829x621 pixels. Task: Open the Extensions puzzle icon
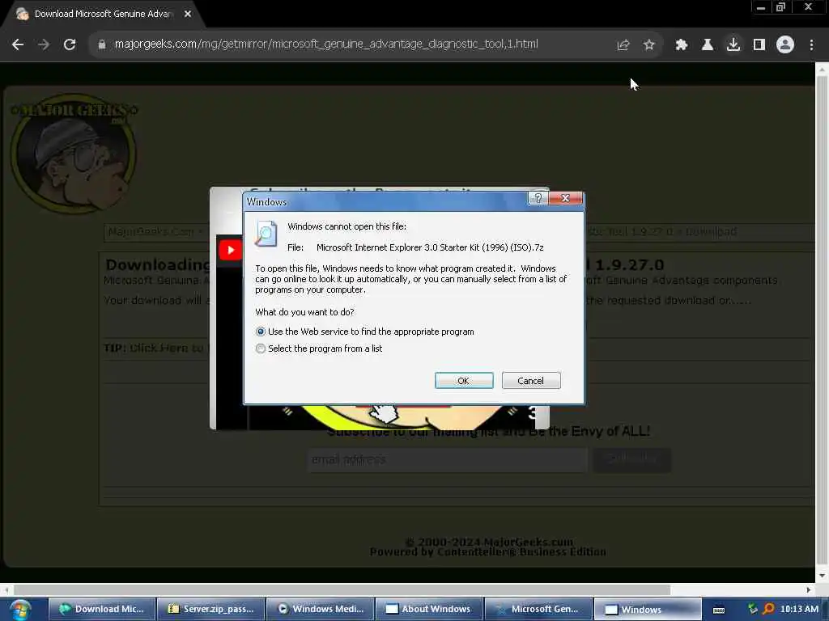click(x=681, y=45)
